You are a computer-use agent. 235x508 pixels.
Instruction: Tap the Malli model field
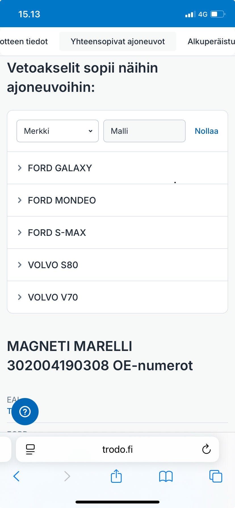click(144, 131)
